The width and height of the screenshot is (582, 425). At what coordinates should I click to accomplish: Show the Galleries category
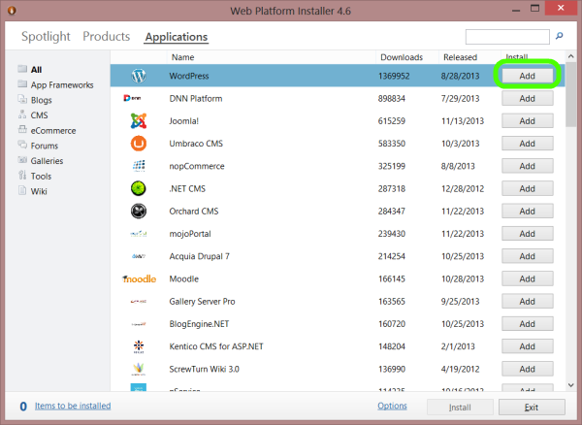coord(47,160)
